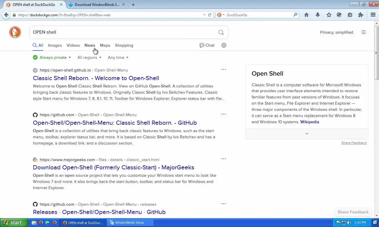The height and width of the screenshot is (227, 379).
Task: Open more options for the open-shell.github.io result
Action: tap(224, 70)
